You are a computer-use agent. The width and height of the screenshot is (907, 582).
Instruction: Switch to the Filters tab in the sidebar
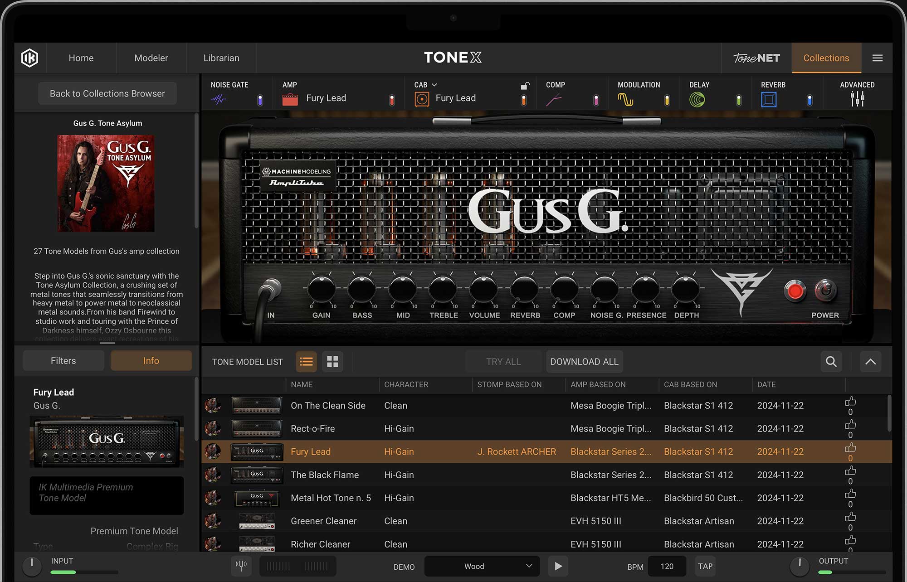coord(63,360)
